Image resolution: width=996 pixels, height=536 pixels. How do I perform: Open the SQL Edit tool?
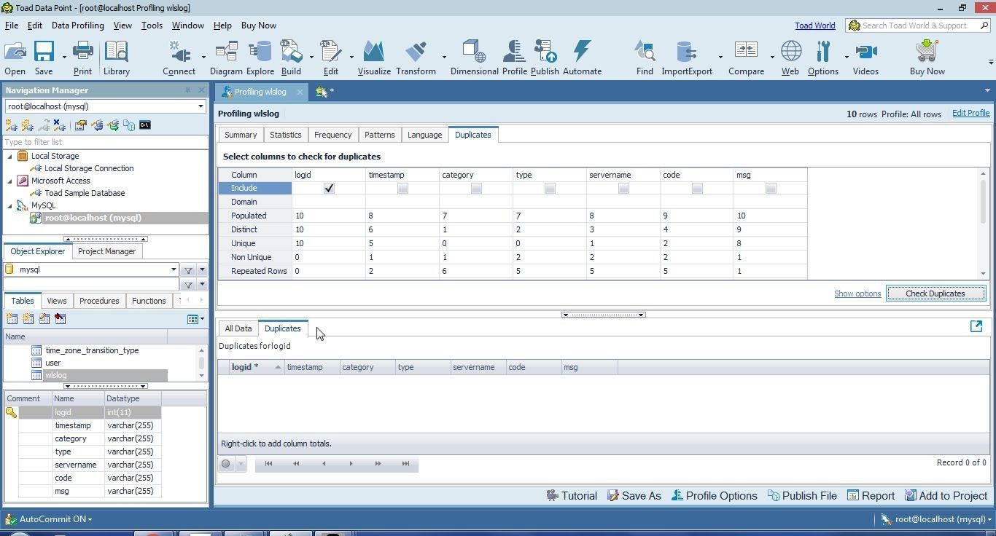330,58
